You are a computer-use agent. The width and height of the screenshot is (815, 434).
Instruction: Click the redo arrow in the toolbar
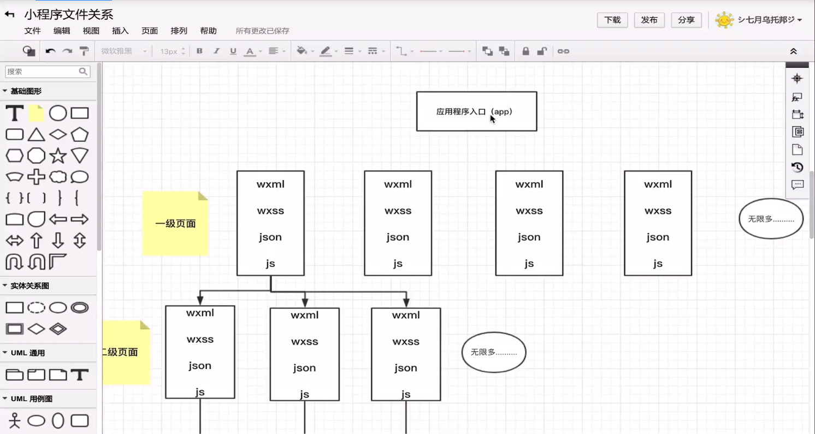[x=67, y=51]
